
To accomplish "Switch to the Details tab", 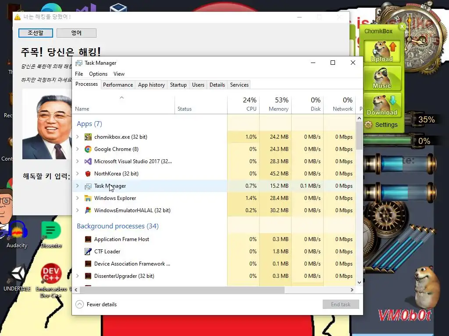I will pos(217,85).
